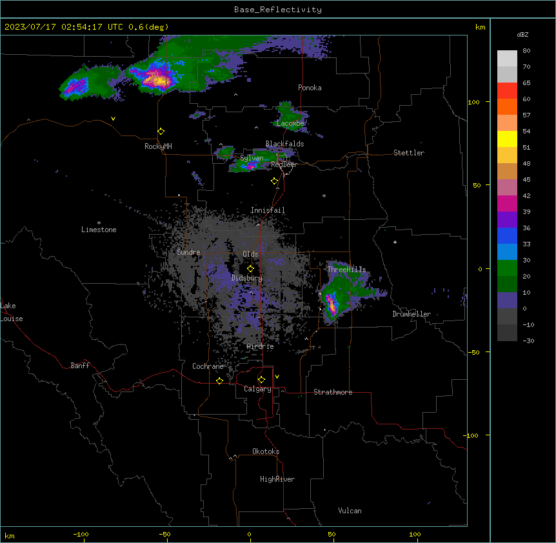Select the Stettler label
The image size is (556, 543).
pyautogui.click(x=409, y=153)
